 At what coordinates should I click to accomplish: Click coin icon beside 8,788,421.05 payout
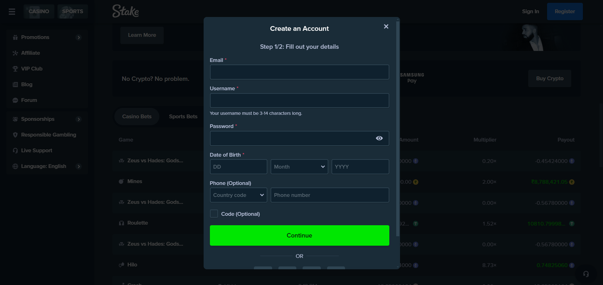click(572, 182)
